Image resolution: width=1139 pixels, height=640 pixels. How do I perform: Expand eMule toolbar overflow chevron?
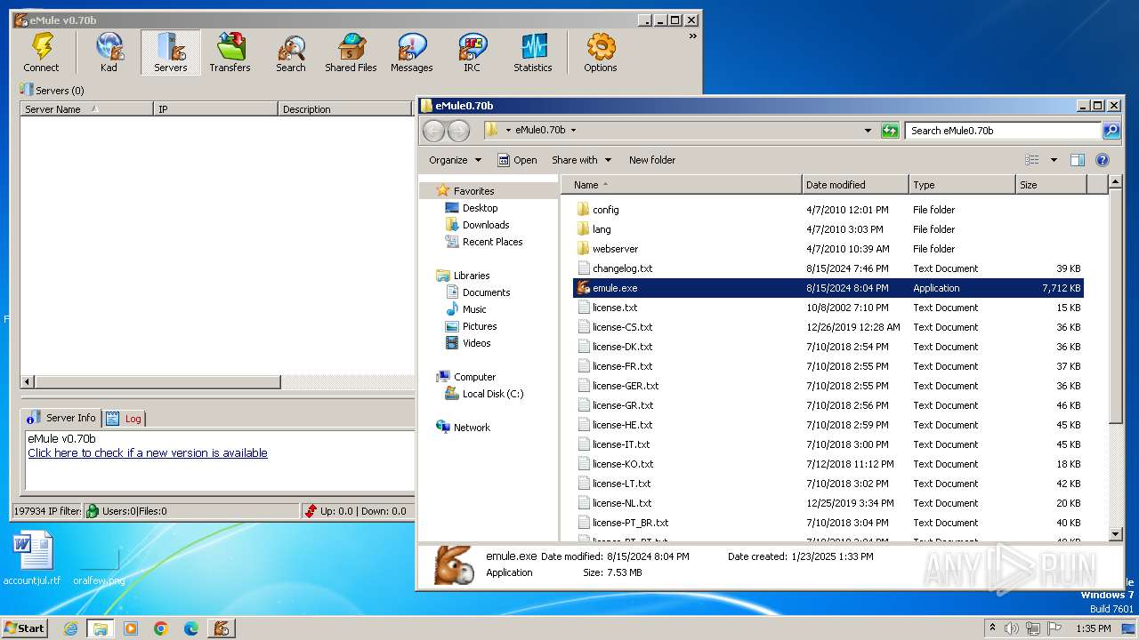click(692, 36)
